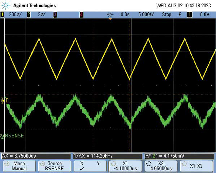Click the Stop run status indicator
The width and height of the screenshot is (216, 173).
click(x=167, y=15)
